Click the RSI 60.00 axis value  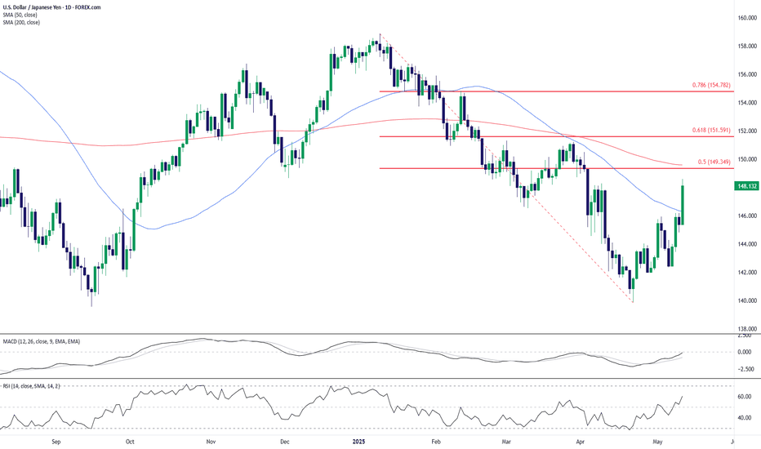click(x=745, y=397)
